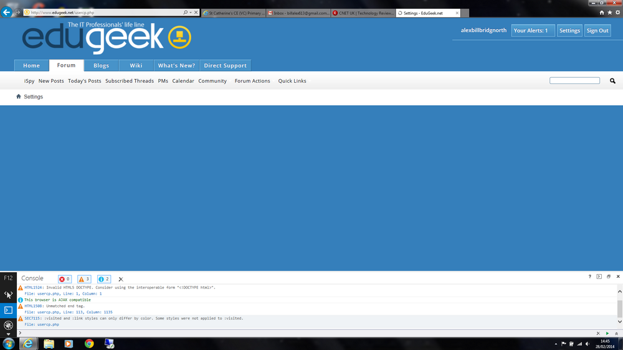Image resolution: width=623 pixels, height=350 pixels.
Task: Open the Wiki tab
Action: 136,65
